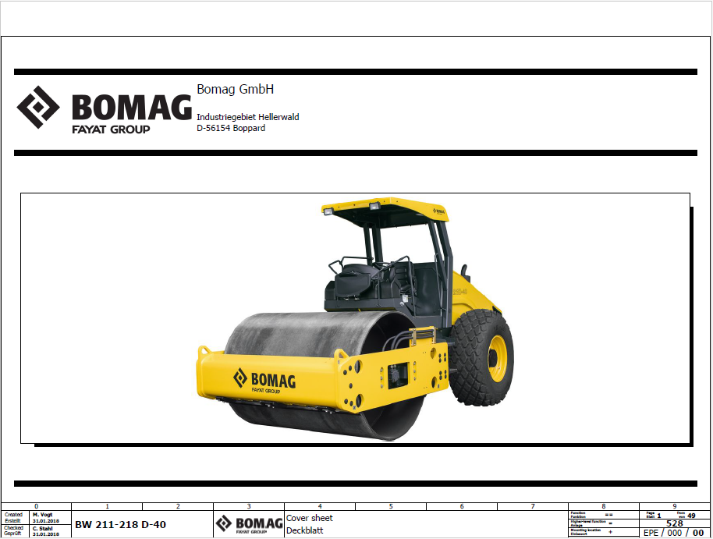
Task: Click column marker '2' in the grid ruler
Action: (x=178, y=506)
